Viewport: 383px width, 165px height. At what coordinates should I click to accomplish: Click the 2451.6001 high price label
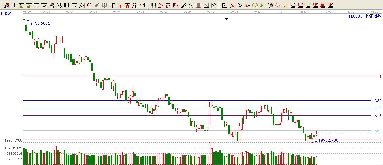click(40, 23)
